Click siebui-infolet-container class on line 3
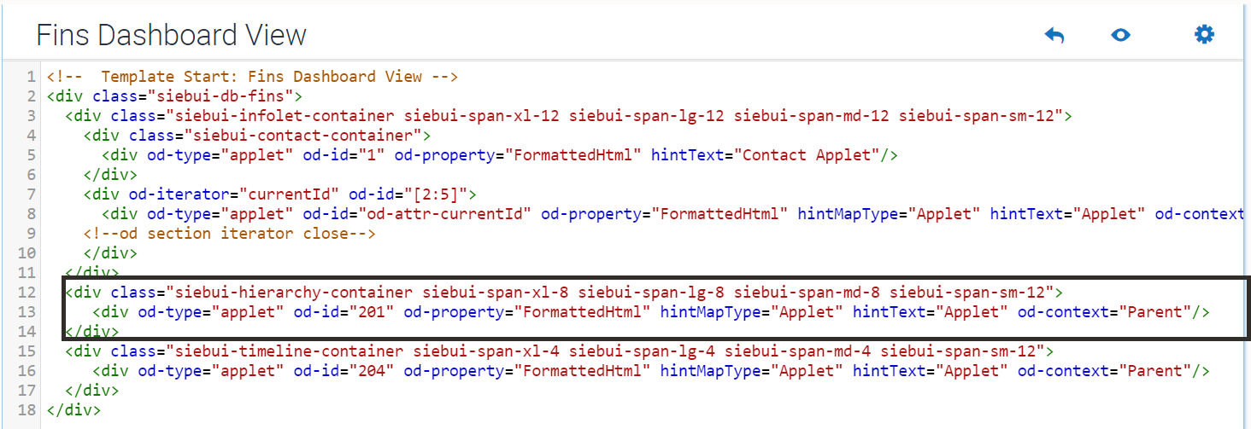Image resolution: width=1251 pixels, height=429 pixels. (x=285, y=115)
